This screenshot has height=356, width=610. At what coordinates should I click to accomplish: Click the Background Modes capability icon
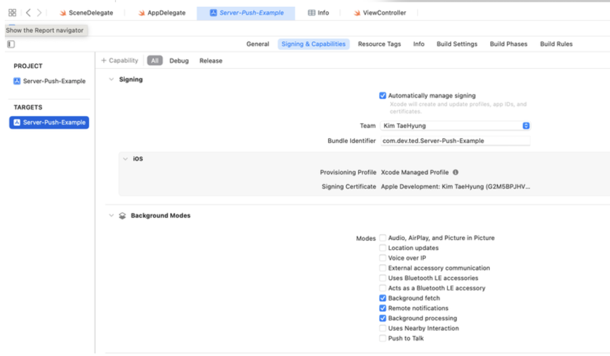coord(122,216)
